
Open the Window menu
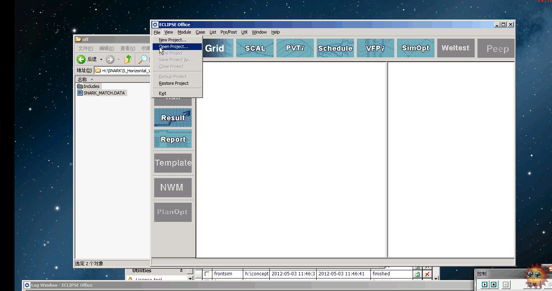(259, 32)
